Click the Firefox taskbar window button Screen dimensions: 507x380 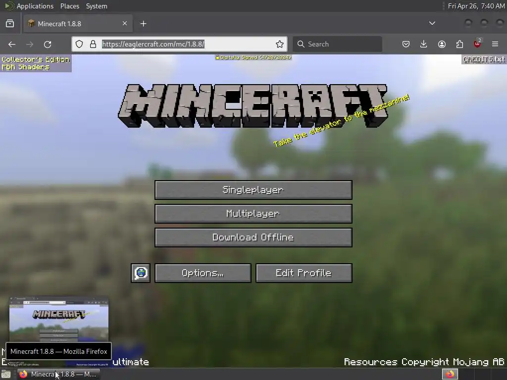(58, 374)
